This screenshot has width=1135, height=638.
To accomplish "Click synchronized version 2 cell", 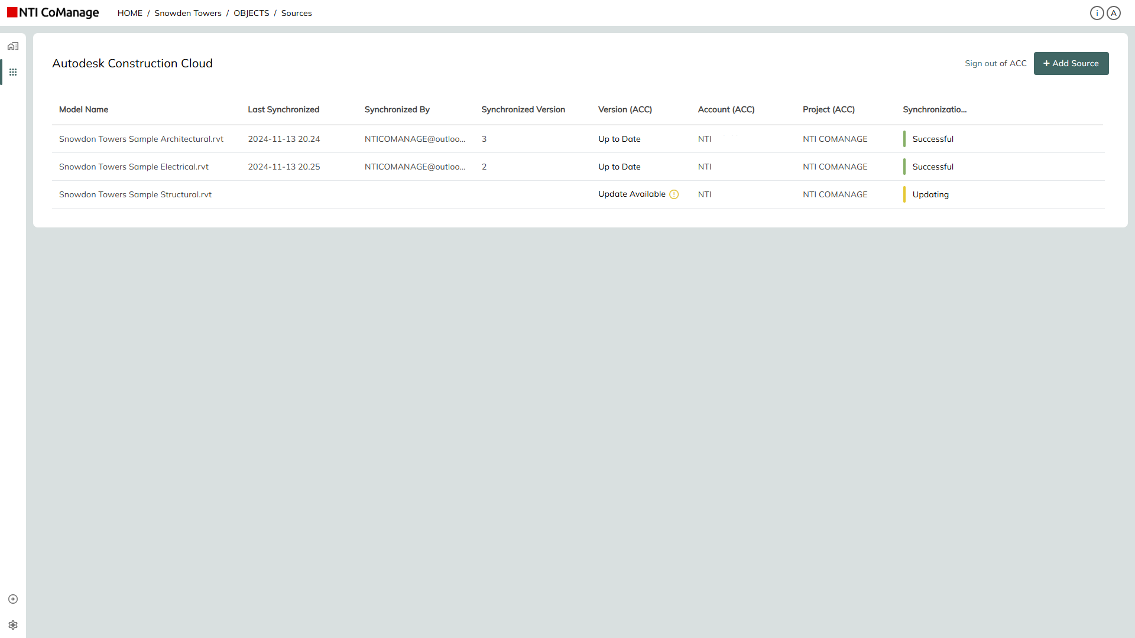I will 484,167.
